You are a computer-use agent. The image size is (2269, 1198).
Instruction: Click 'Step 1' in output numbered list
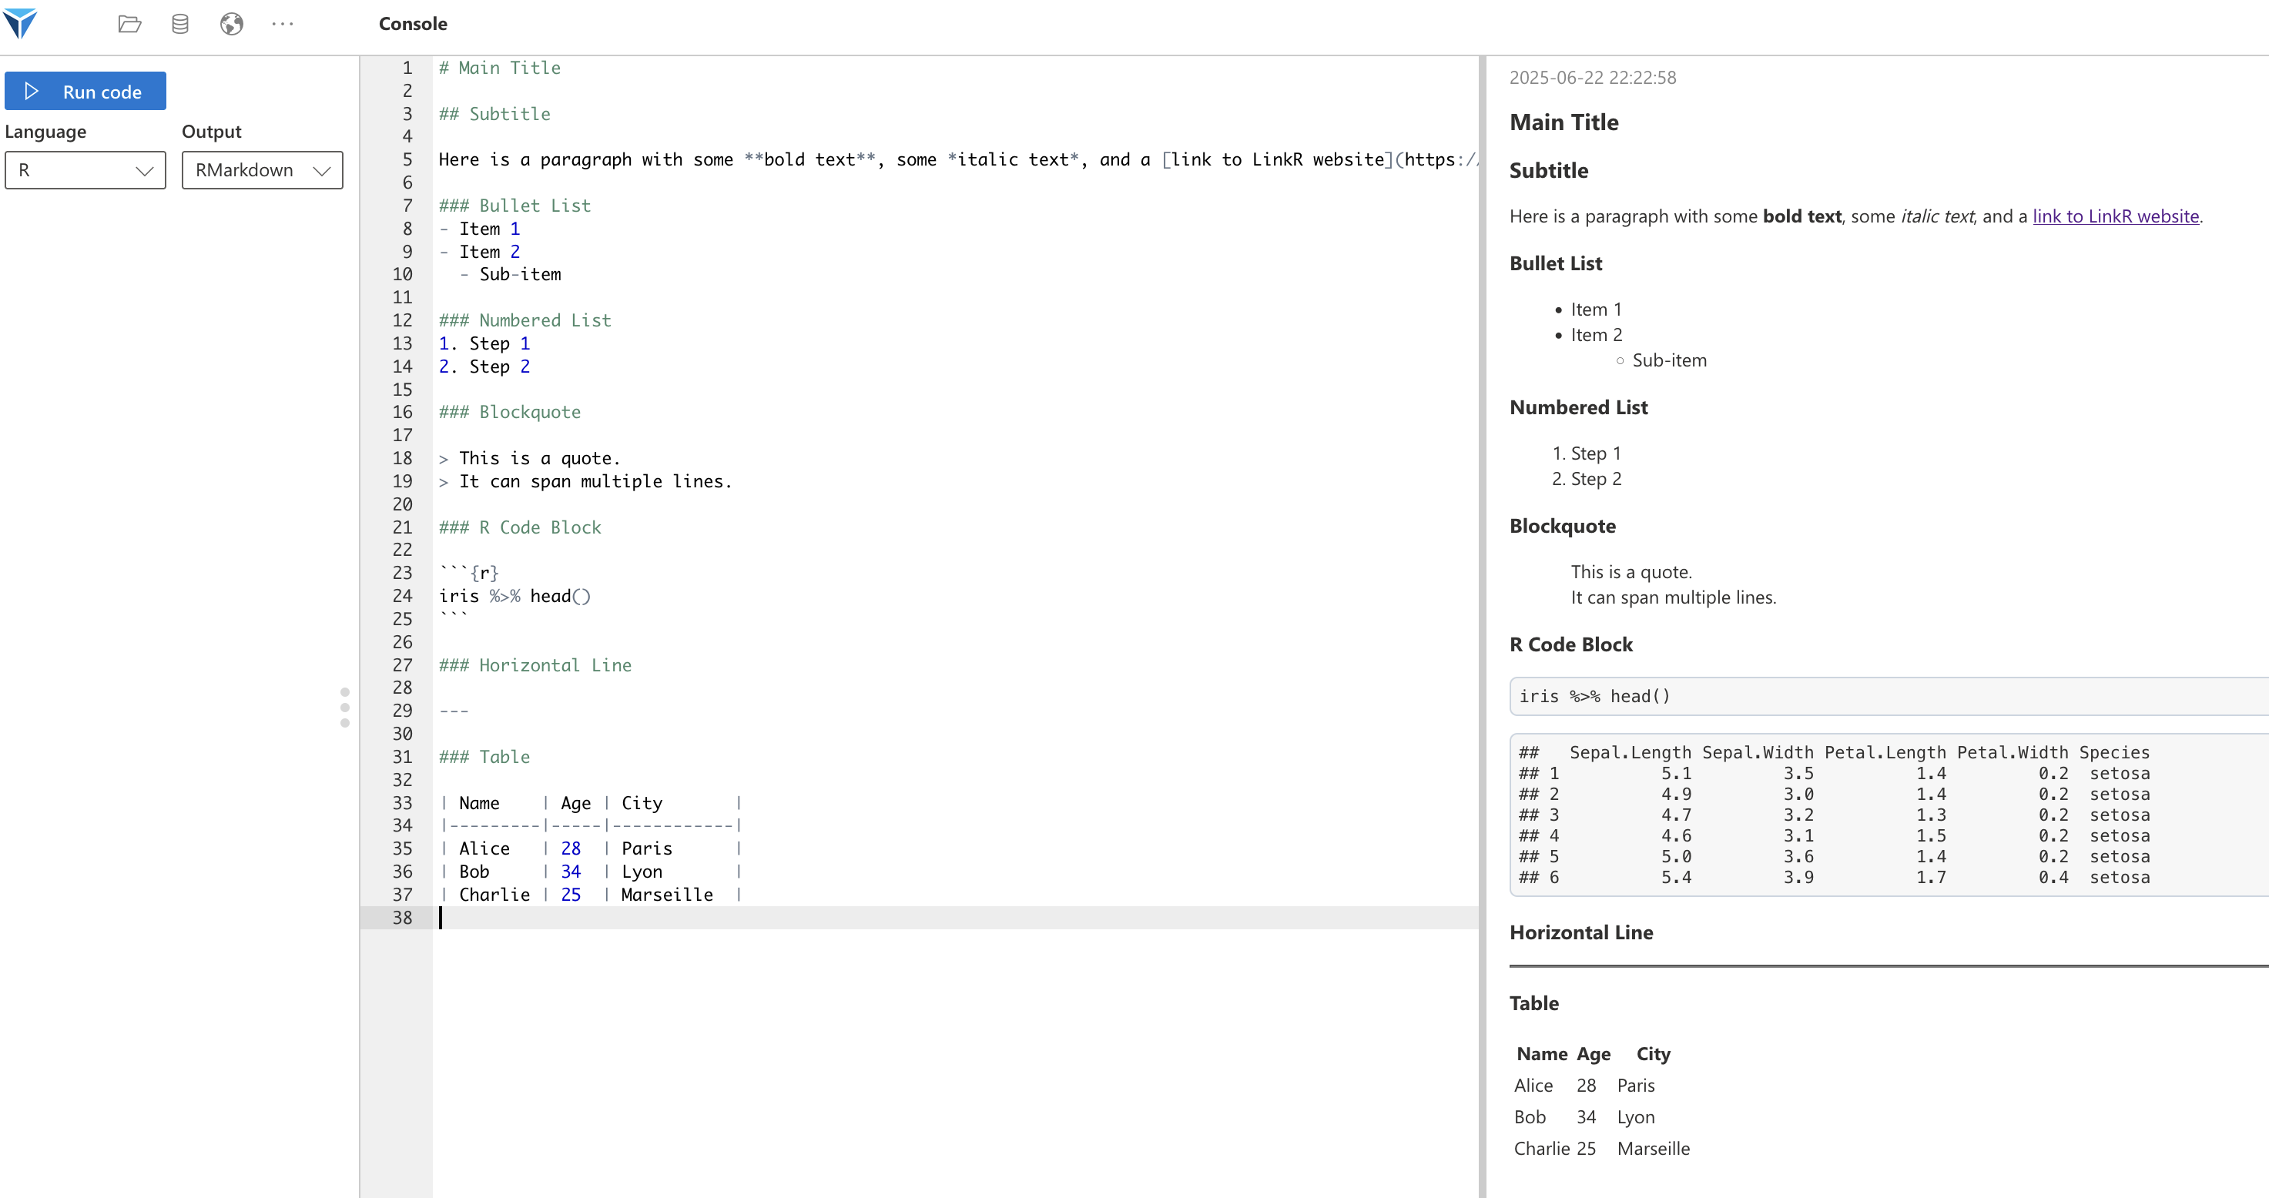[1595, 453]
